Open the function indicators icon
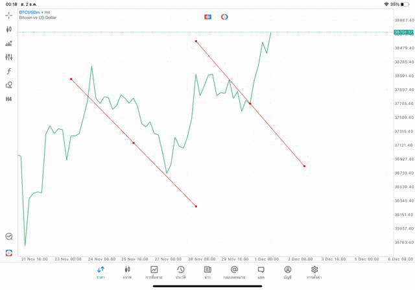Image resolution: width=415 pixels, height=290 pixels. click(9, 71)
